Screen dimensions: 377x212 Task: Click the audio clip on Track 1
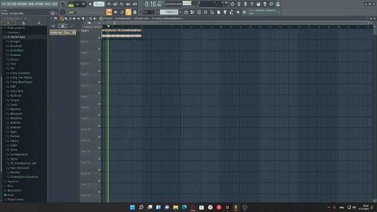(x=122, y=34)
